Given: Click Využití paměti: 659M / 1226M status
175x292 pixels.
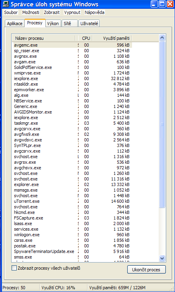Looking at the screenshot, I should click(x=117, y=288).
